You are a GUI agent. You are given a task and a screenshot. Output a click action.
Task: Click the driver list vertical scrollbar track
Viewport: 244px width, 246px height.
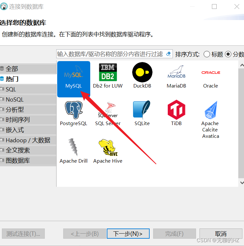tap(241, 123)
